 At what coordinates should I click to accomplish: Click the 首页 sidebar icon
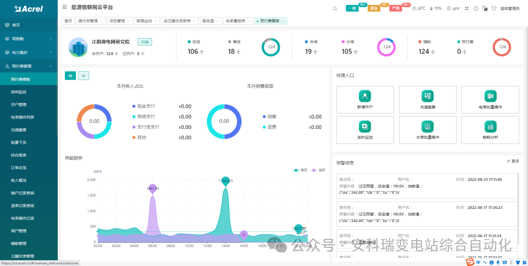(x=7, y=25)
